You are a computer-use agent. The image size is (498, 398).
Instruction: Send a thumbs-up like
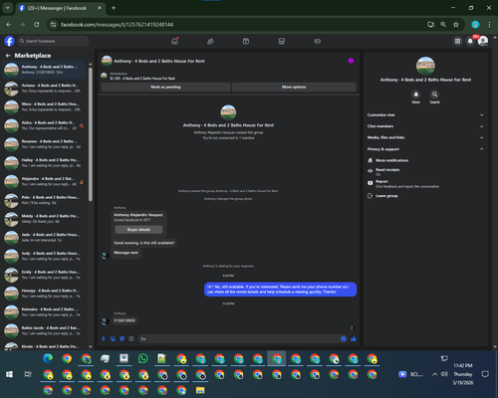(354, 338)
